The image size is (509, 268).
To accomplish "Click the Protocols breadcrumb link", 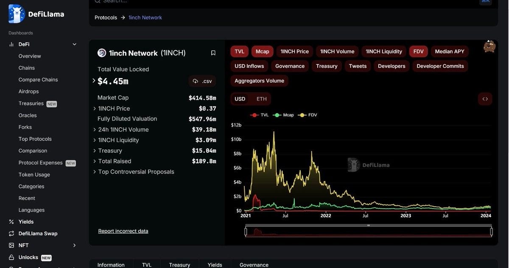I will [x=106, y=17].
